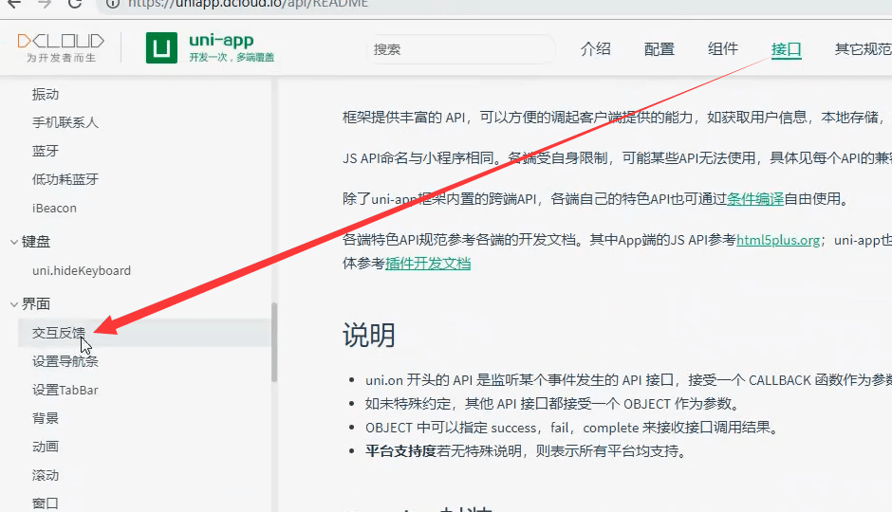Select 振动 in the sidebar
Screen dimensions: 892x512
click(x=46, y=94)
